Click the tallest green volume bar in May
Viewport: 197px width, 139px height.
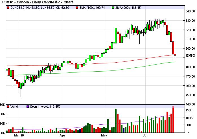(116, 121)
